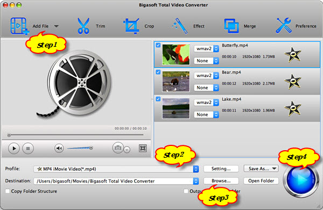
Task: Open the snapshot options arrow
Action: (127, 150)
